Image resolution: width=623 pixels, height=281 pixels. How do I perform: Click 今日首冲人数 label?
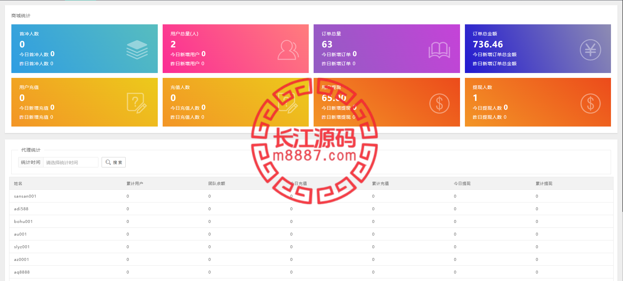(x=34, y=55)
